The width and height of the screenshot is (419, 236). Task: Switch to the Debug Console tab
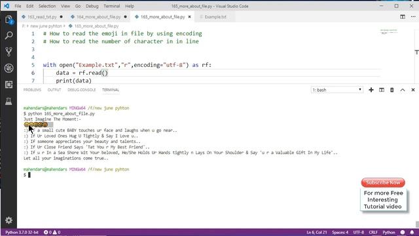click(x=81, y=90)
